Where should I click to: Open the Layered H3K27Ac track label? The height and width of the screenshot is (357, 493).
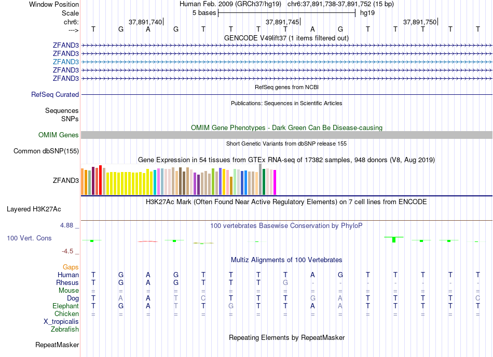(34, 209)
